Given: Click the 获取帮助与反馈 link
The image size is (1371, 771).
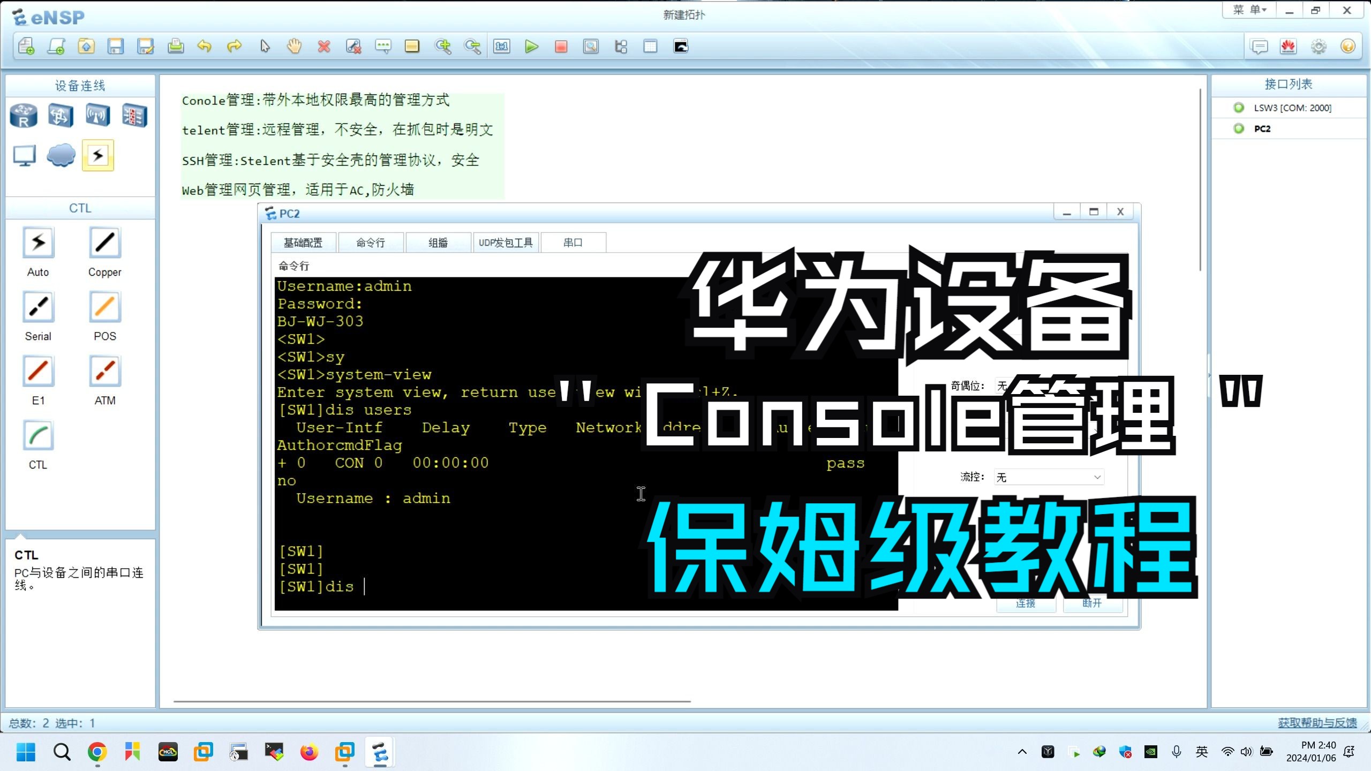Looking at the screenshot, I should pos(1317,723).
